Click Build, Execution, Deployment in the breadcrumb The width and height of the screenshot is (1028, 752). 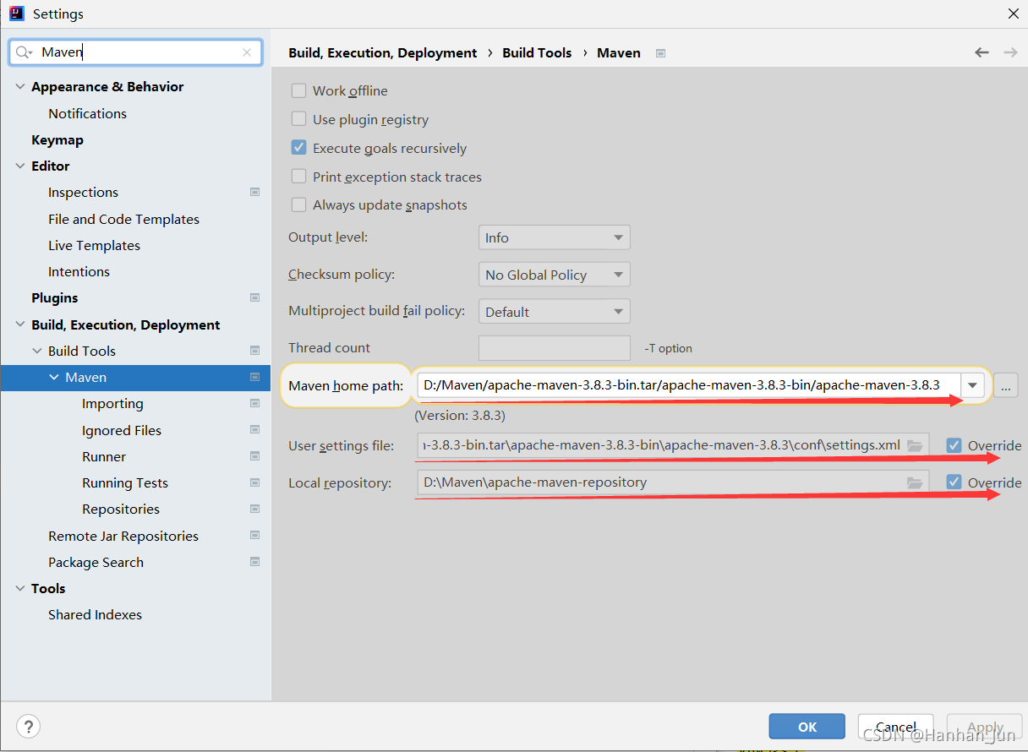click(383, 52)
